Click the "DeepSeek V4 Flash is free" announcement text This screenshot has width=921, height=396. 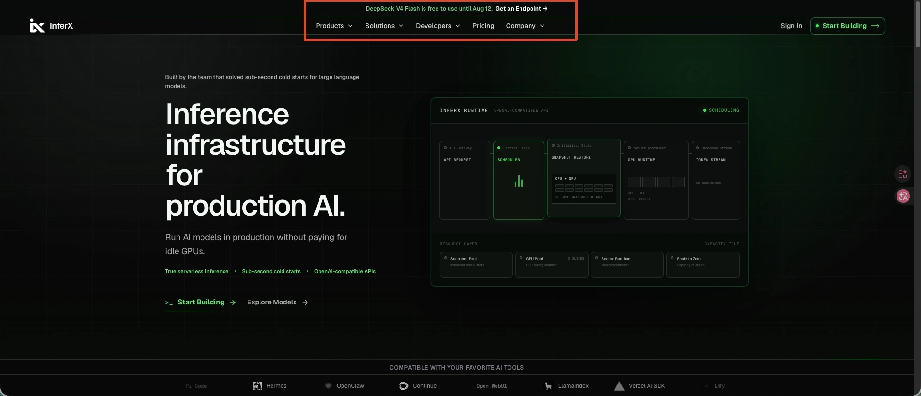(x=429, y=9)
